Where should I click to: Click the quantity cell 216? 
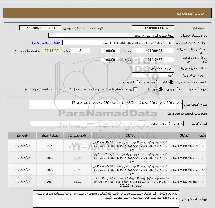pos(50,146)
